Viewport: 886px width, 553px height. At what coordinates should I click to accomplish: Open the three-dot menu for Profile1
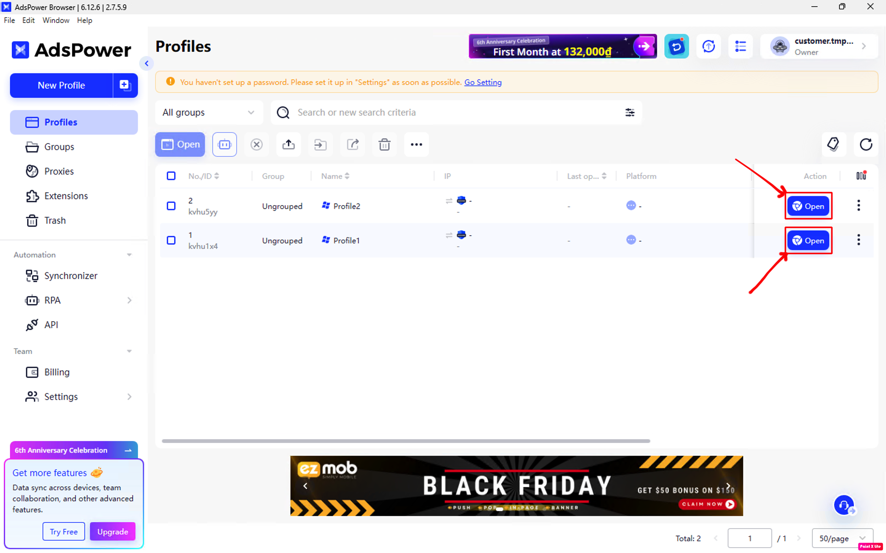pos(859,240)
